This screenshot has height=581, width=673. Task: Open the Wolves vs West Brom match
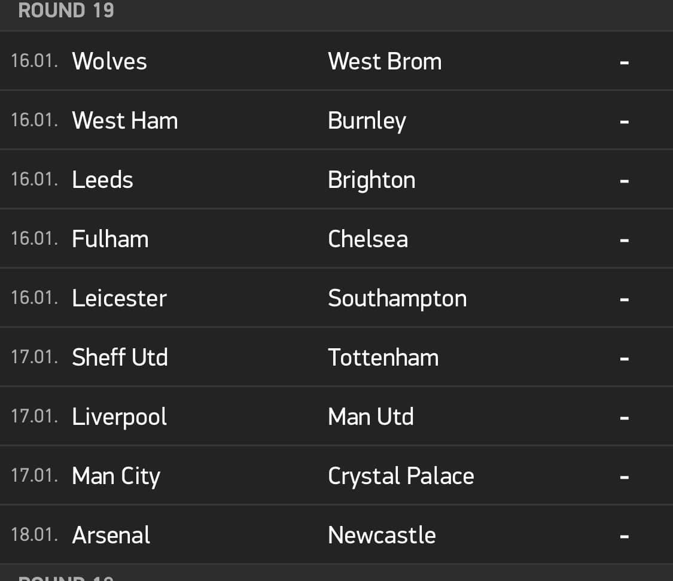pyautogui.click(x=336, y=61)
